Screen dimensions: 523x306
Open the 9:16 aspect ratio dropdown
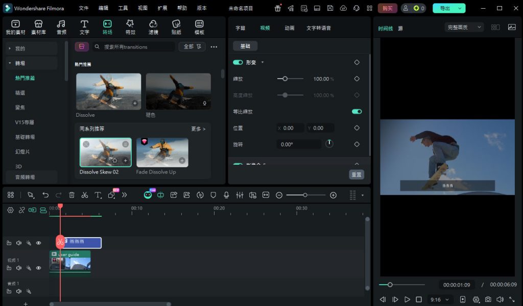(x=440, y=299)
